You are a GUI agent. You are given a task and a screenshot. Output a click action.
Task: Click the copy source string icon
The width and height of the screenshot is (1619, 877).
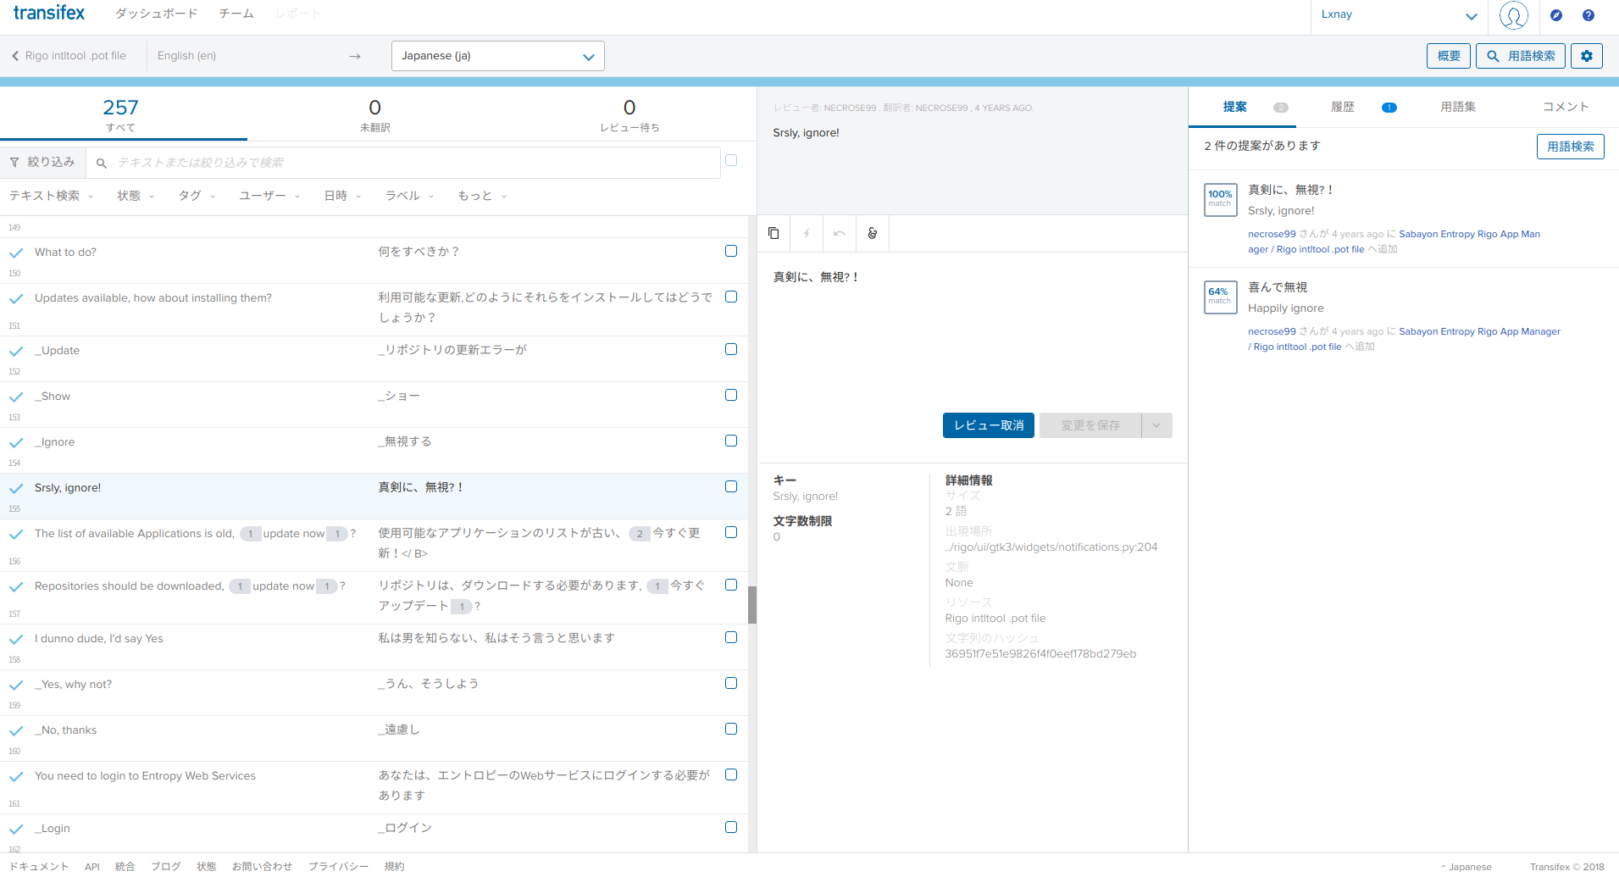(x=773, y=233)
